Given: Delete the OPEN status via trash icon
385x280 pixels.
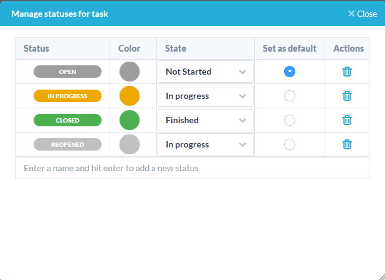Looking at the screenshot, I should click(x=347, y=72).
